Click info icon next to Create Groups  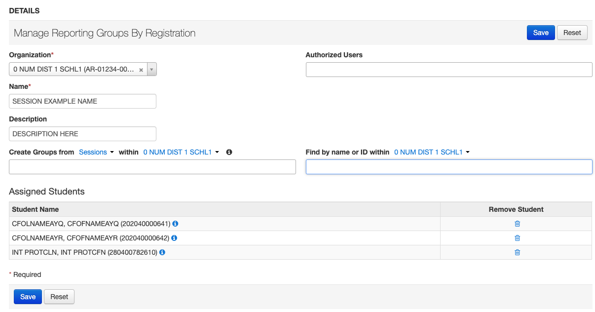[x=229, y=152]
